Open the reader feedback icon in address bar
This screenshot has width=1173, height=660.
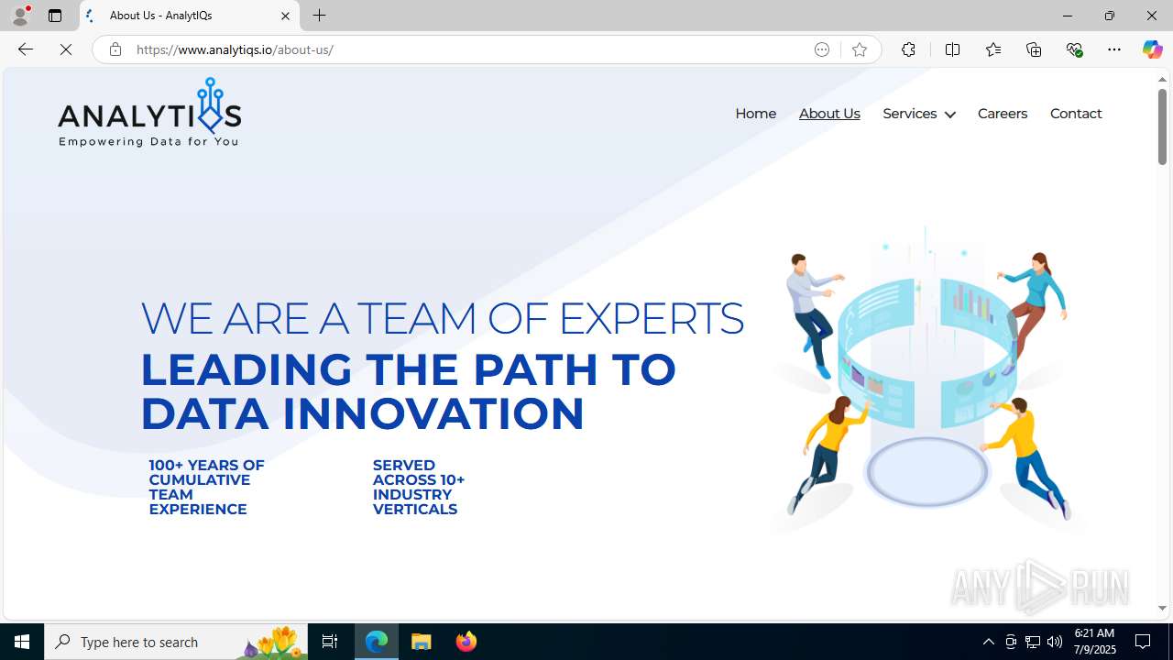[x=822, y=49]
